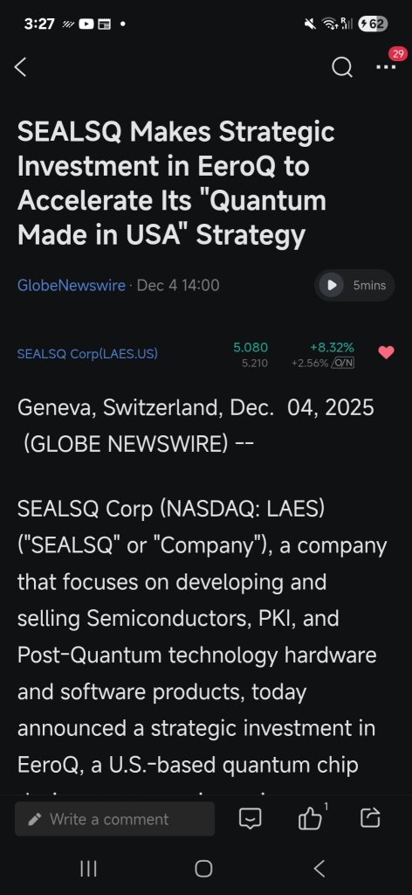This screenshot has height=895, width=412.
Task: Share the article using the share icon
Action: (370, 818)
